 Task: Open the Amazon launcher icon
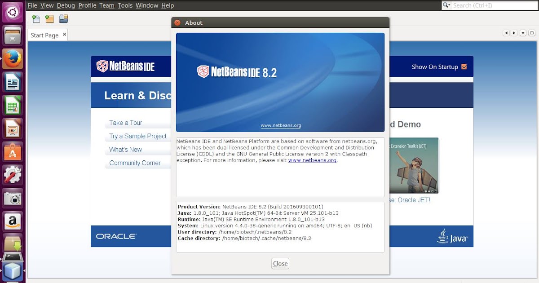(x=13, y=222)
